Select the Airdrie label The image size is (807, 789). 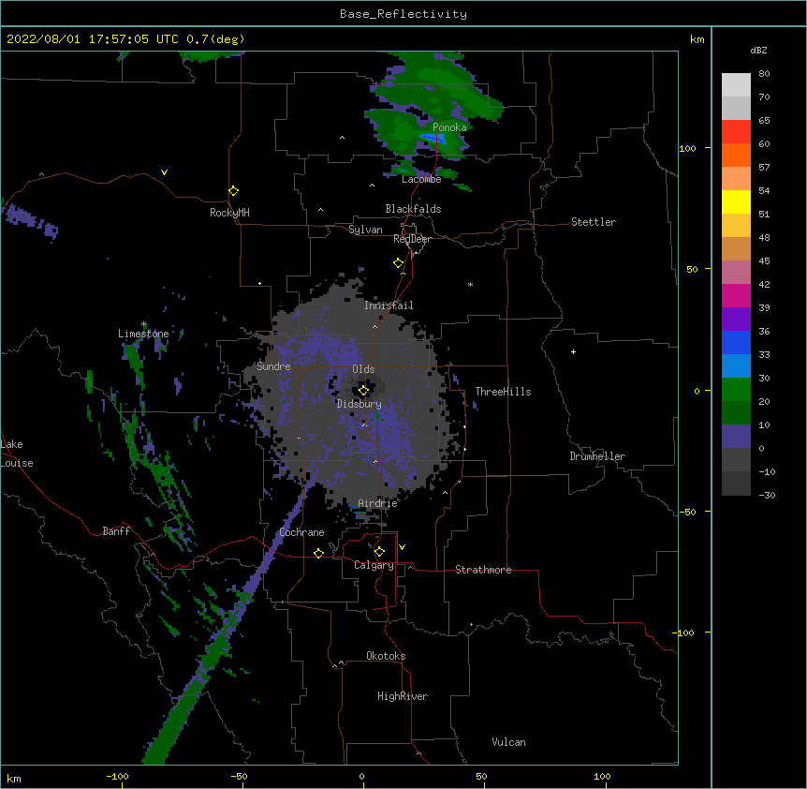point(377,503)
